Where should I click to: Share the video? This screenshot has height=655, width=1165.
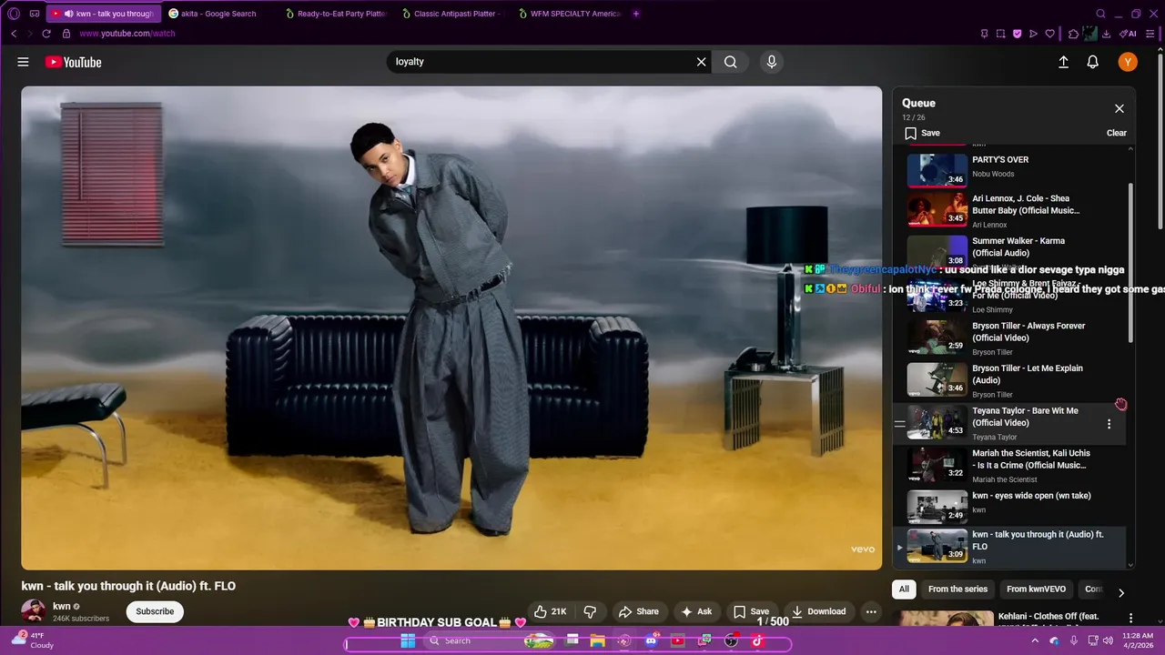[638, 611]
